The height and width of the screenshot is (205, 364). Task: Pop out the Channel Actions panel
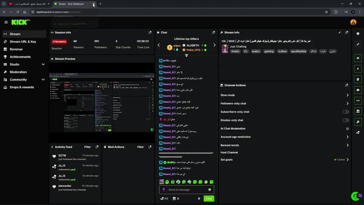pyautogui.click(x=346, y=85)
